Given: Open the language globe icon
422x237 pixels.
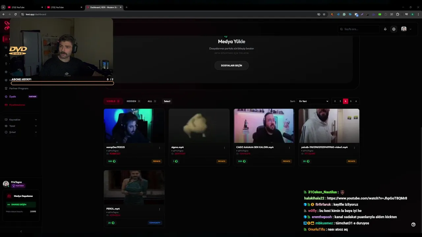Looking at the screenshot, I should [394, 29].
